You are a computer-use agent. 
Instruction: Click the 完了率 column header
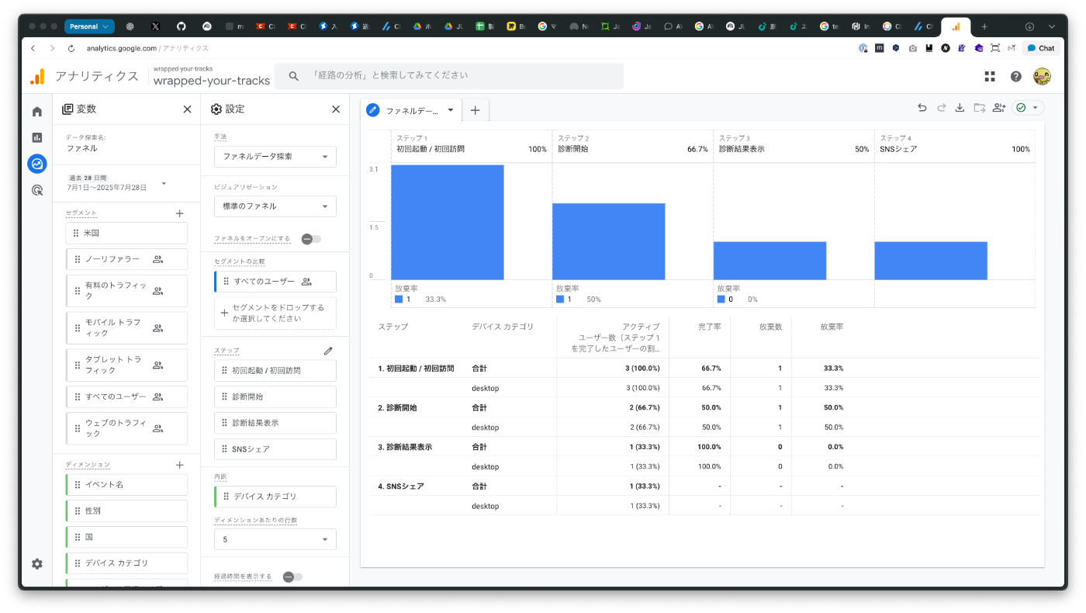point(710,327)
